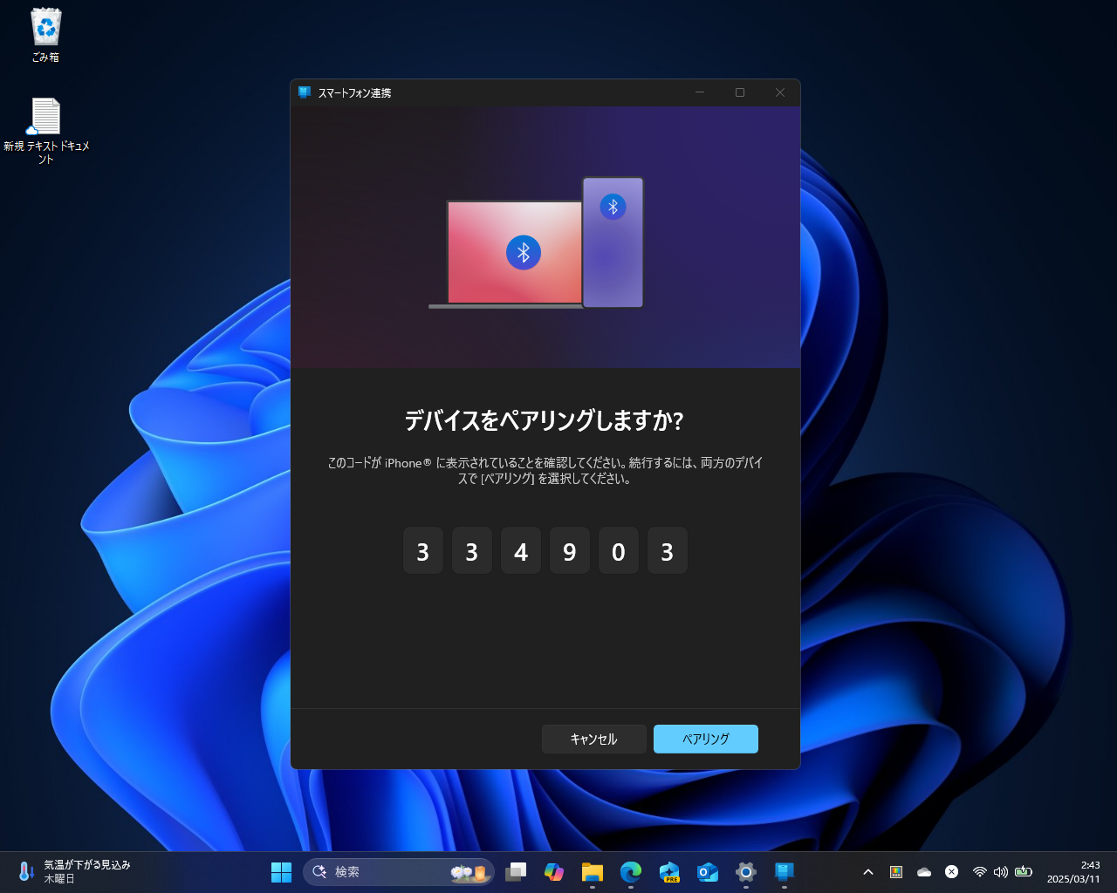Open Outlook from the taskbar
1117x893 pixels.
(708, 871)
